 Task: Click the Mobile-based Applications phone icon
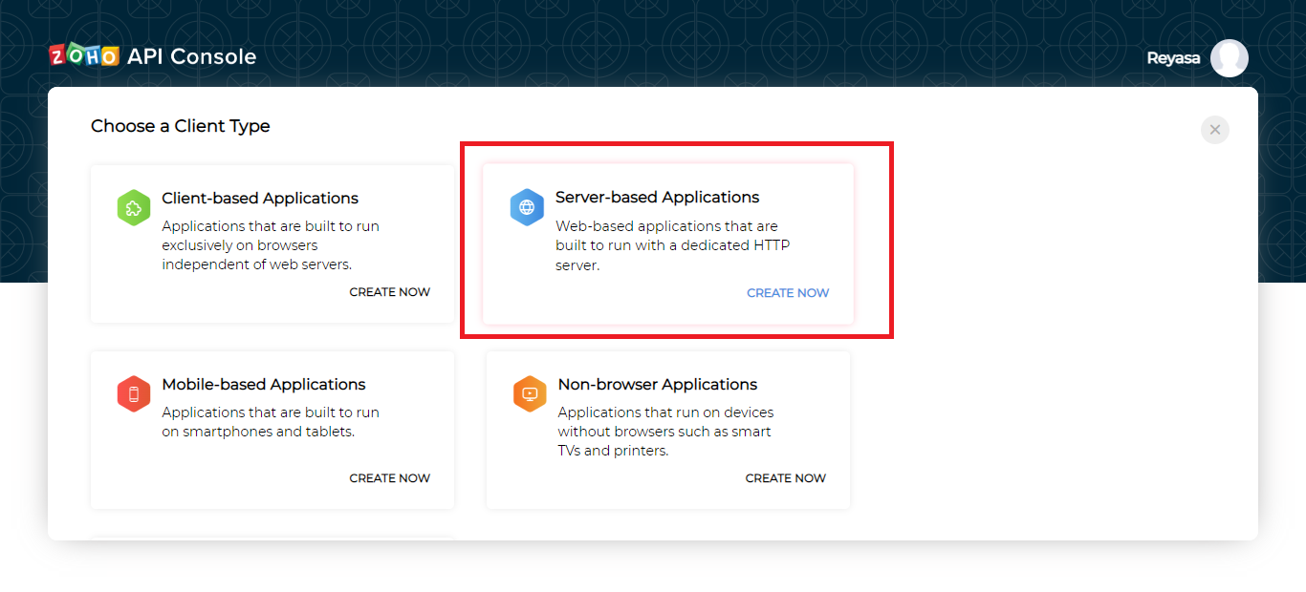[134, 393]
